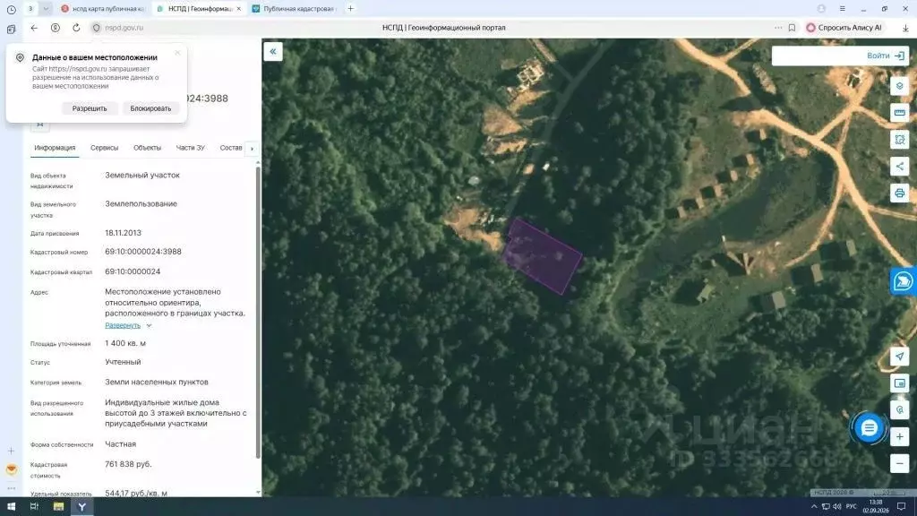Show hidden system tray icons

coord(814,507)
